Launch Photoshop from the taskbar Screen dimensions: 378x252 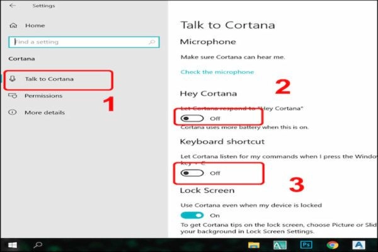pos(307,244)
